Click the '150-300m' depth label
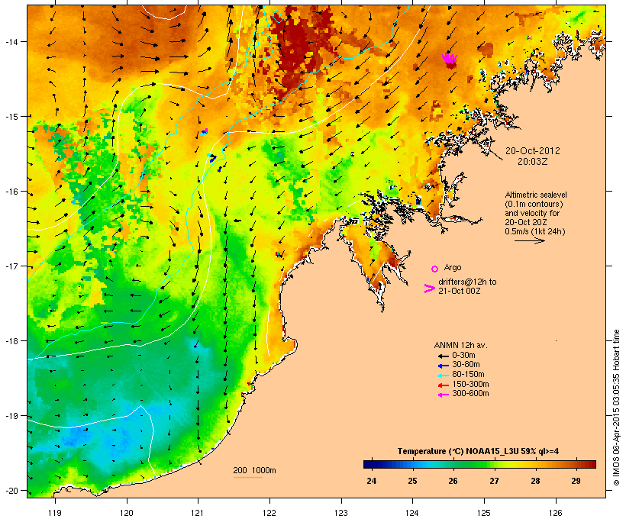Image resolution: width=626 pixels, height=519 pixels. pos(471,385)
